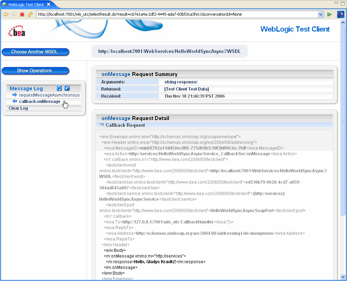Click the 'Thu Nov 30 21:46:39 PST 2006' value

tap(194, 96)
